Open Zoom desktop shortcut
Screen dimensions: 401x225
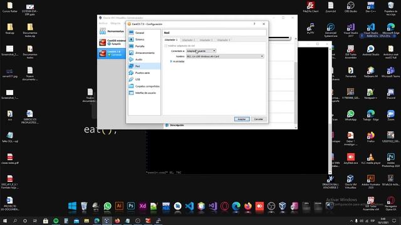coord(390,115)
